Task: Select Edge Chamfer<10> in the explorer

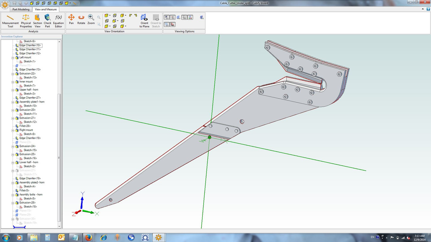Action: tap(30, 45)
